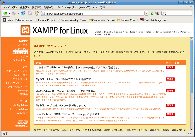Click the green Back arrow button
This screenshot has height=137, width=195.
[5, 13]
